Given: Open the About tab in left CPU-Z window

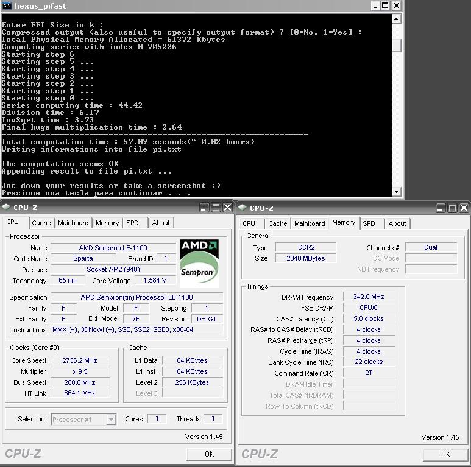Looking at the screenshot, I should click(161, 223).
